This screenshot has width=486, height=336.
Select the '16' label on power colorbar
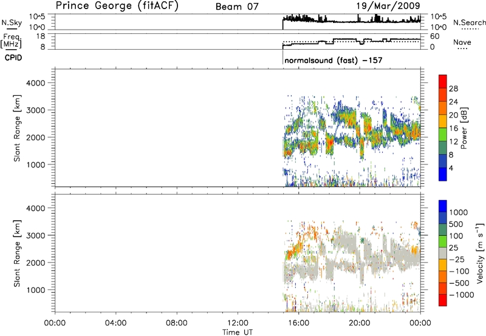(x=453, y=129)
